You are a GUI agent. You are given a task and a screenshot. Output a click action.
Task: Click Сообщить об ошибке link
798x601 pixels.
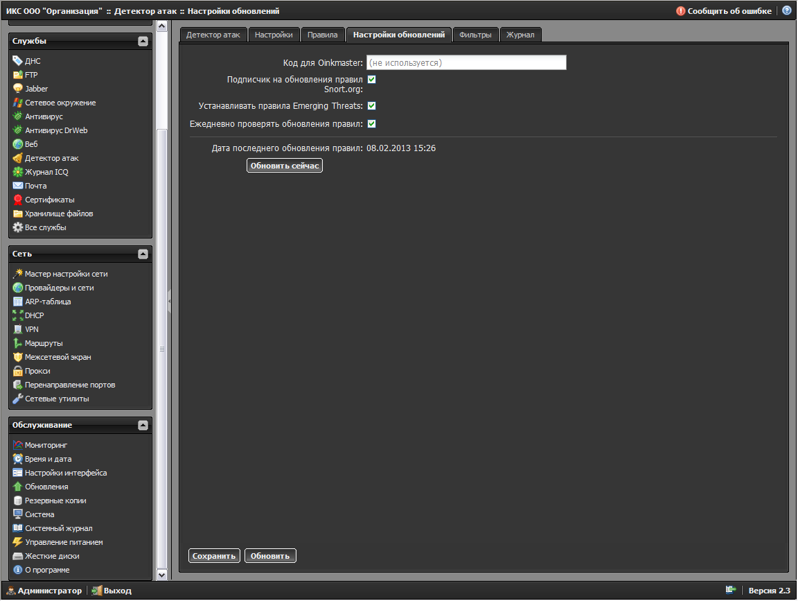coord(724,10)
